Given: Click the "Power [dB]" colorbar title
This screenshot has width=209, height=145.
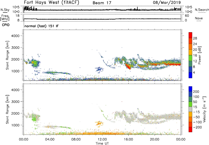Looking at the screenshot, I should [199, 55].
